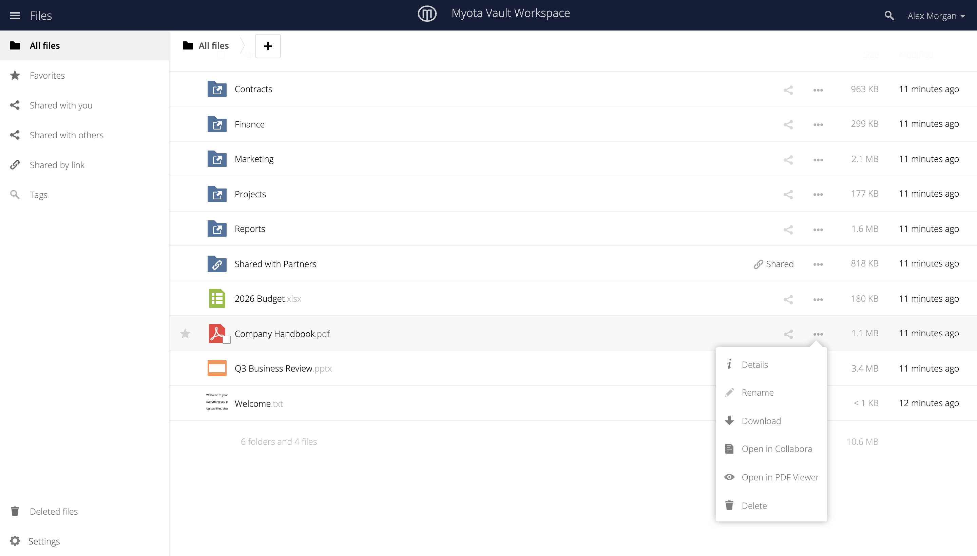Open Contracts folder name
Image resolution: width=977 pixels, height=556 pixels.
[253, 89]
